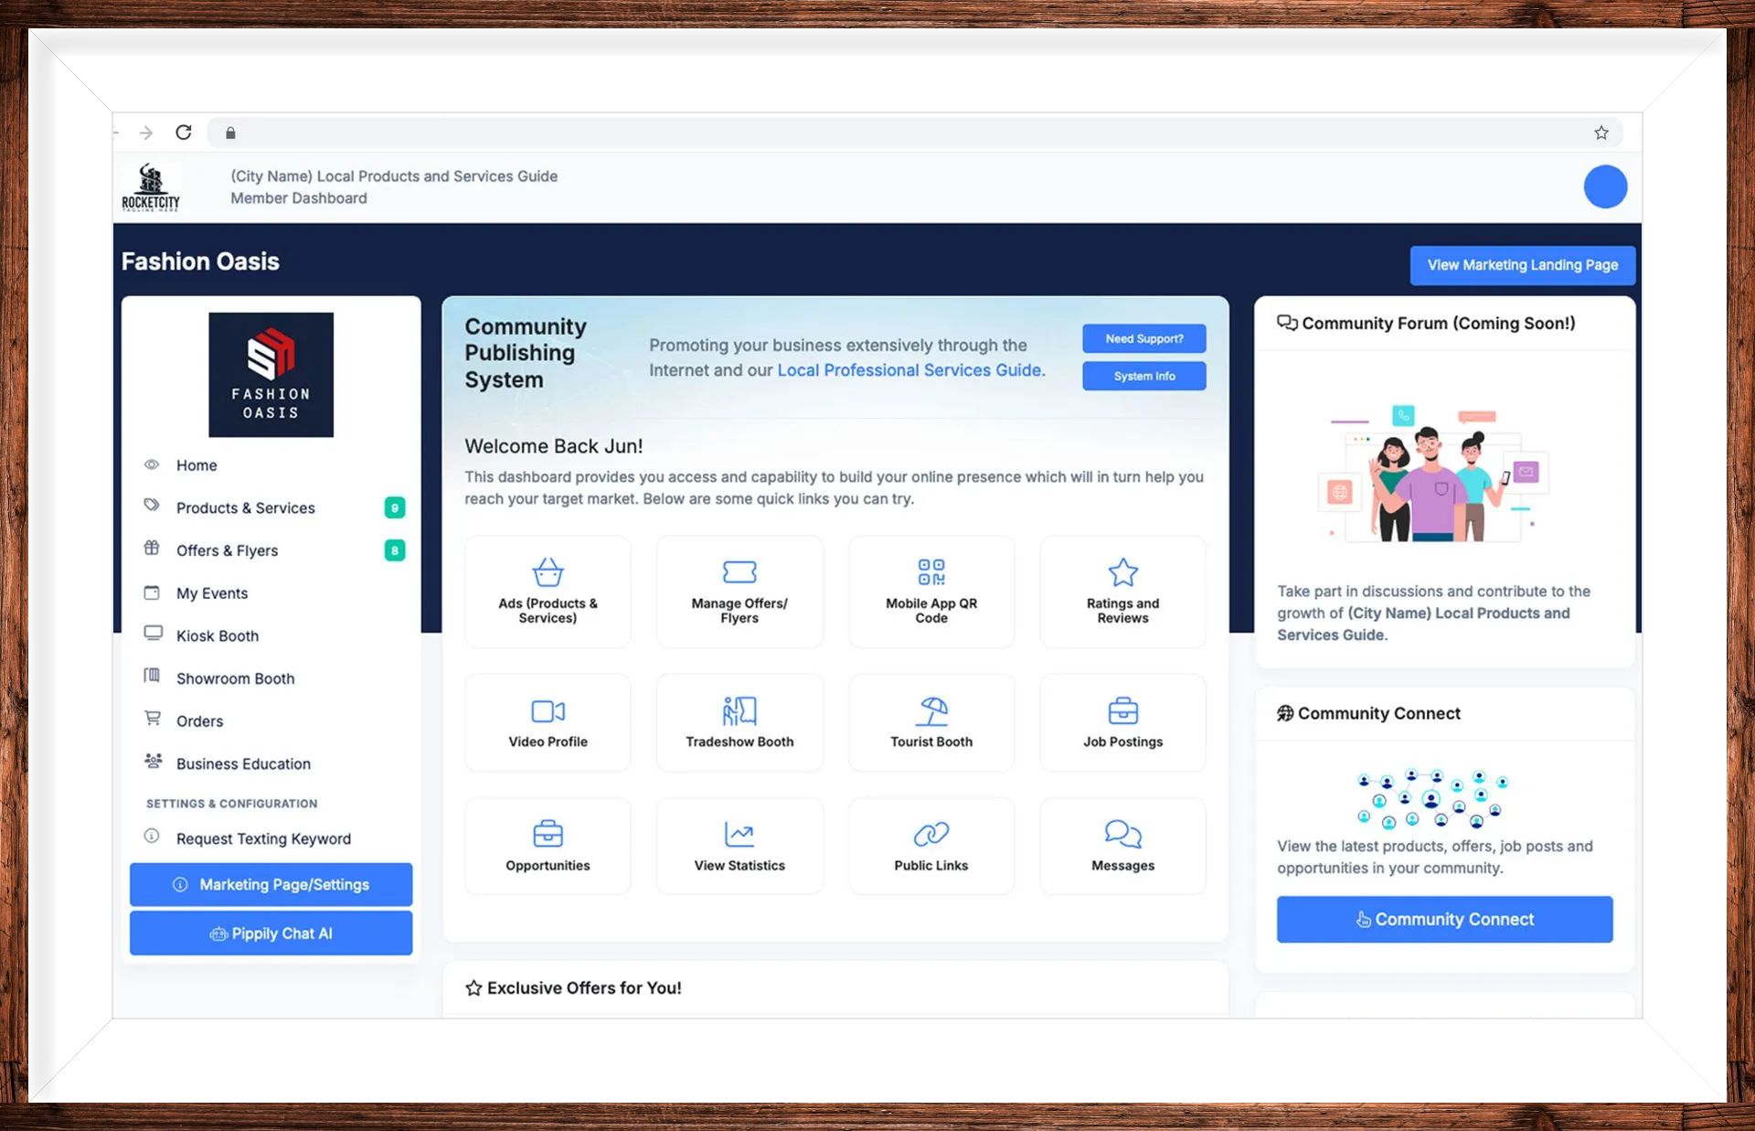The width and height of the screenshot is (1755, 1131).
Task: Click the Need Support? button
Action: click(1143, 338)
